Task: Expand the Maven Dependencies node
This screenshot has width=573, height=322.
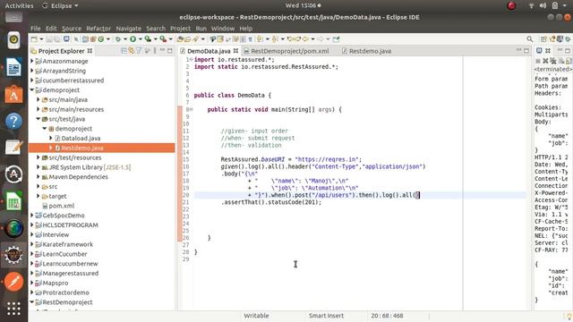Action: [38, 177]
